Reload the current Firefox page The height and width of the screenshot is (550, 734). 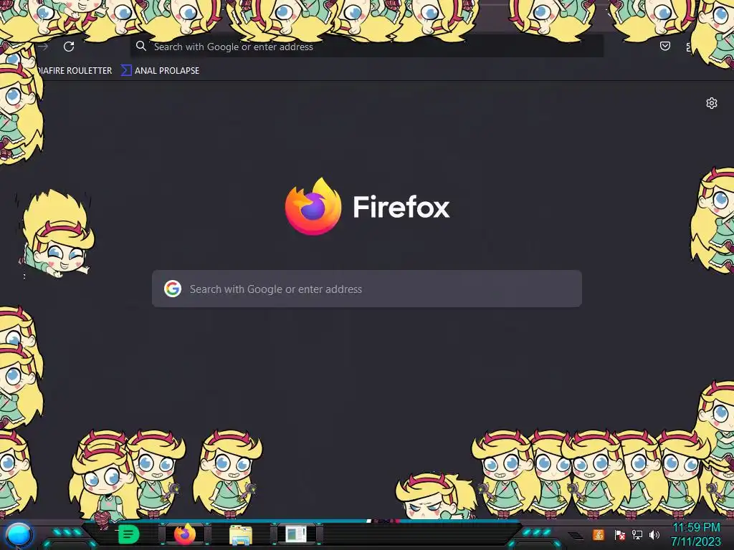click(69, 47)
